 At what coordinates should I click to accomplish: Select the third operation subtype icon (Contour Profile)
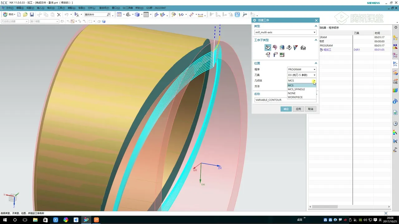(x=282, y=48)
